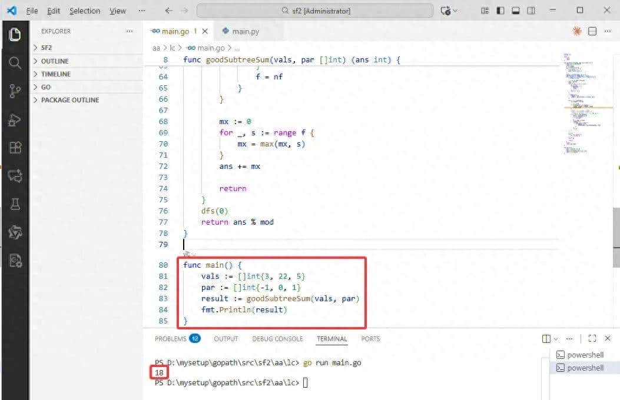
Task: Open the Search view in activity bar
Action: [x=15, y=63]
